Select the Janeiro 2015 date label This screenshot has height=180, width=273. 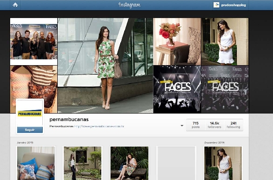pos(25,143)
